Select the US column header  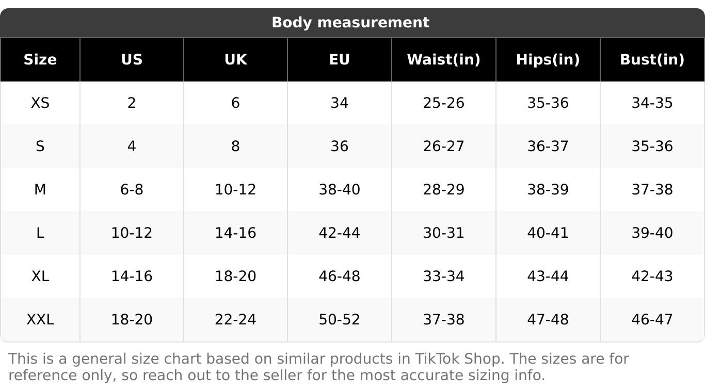click(x=132, y=60)
